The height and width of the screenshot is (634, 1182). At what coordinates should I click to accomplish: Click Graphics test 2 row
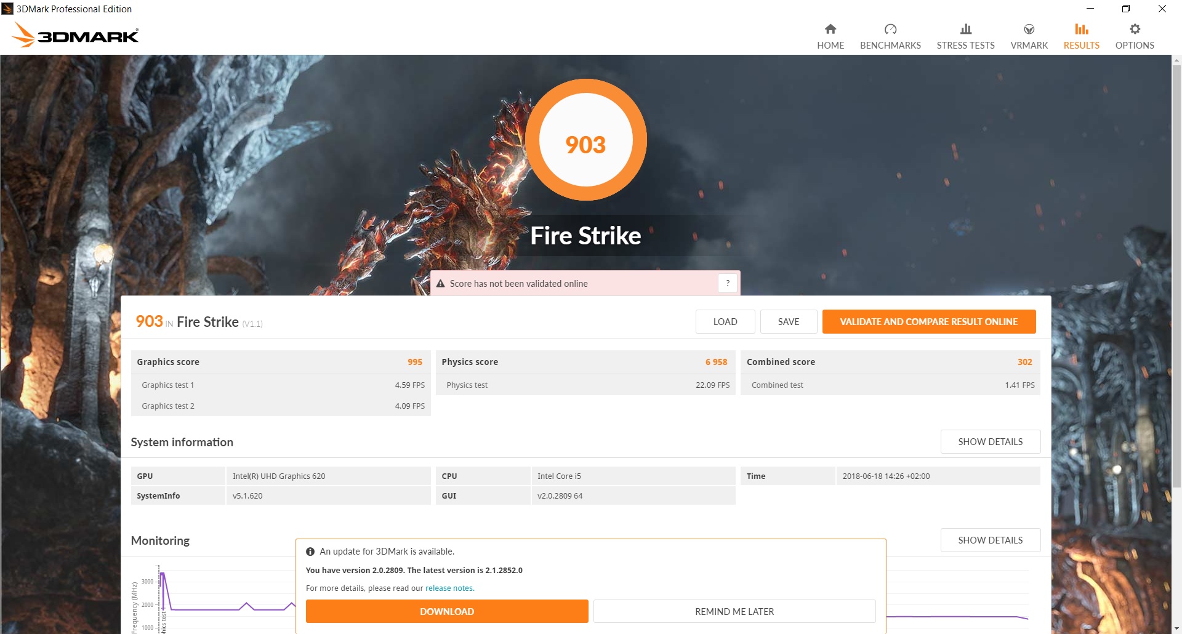[281, 406]
